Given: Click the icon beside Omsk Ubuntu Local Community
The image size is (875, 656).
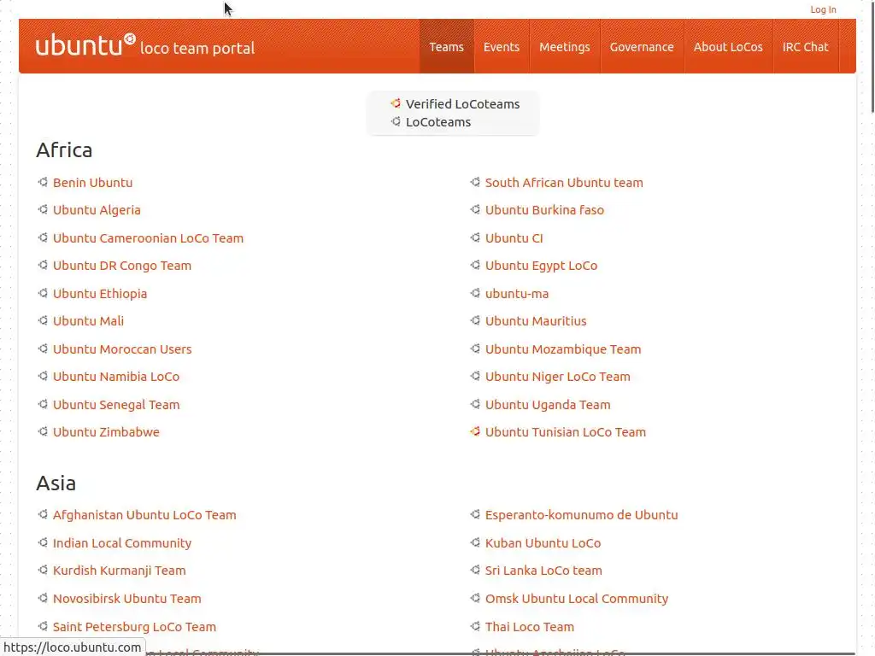Looking at the screenshot, I should 475,597.
